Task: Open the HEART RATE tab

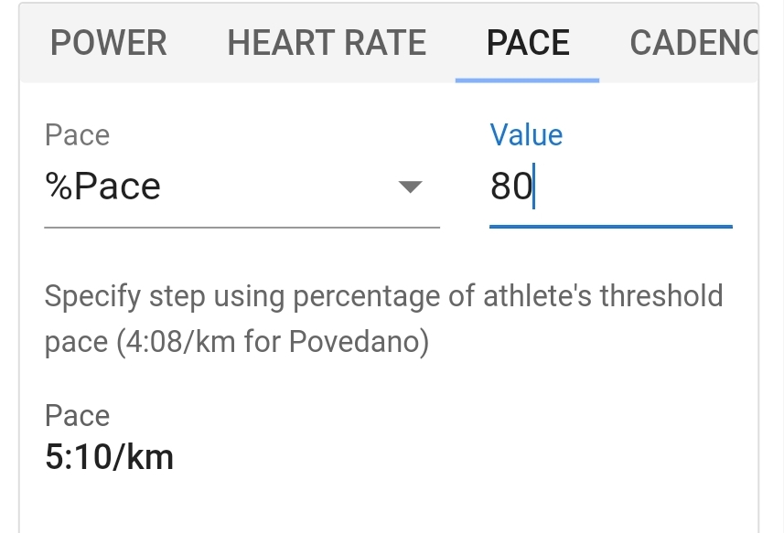Action: click(x=327, y=42)
